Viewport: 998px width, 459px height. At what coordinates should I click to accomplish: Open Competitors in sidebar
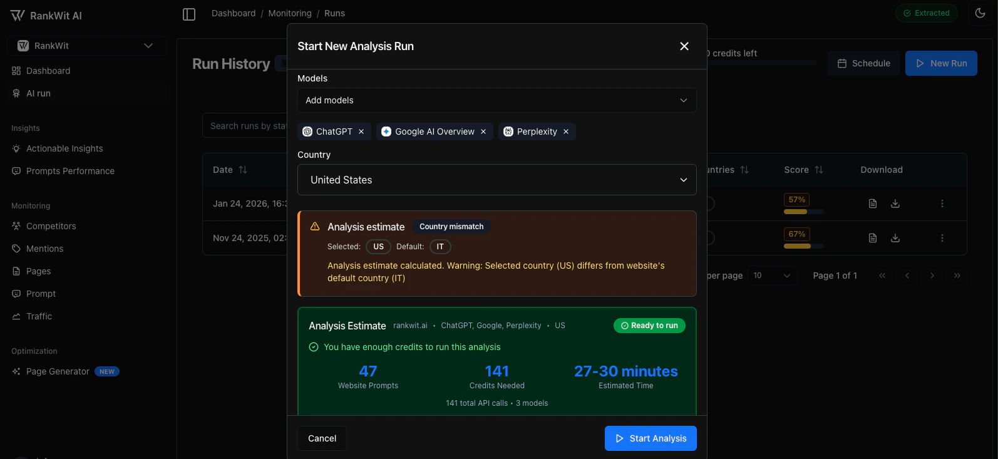86,226
